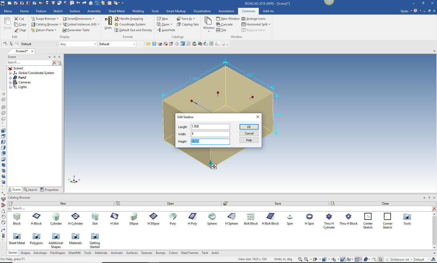This screenshot has width=437, height=263.
Task: Cancel the Edit Sizebox dialog
Action: click(x=249, y=133)
